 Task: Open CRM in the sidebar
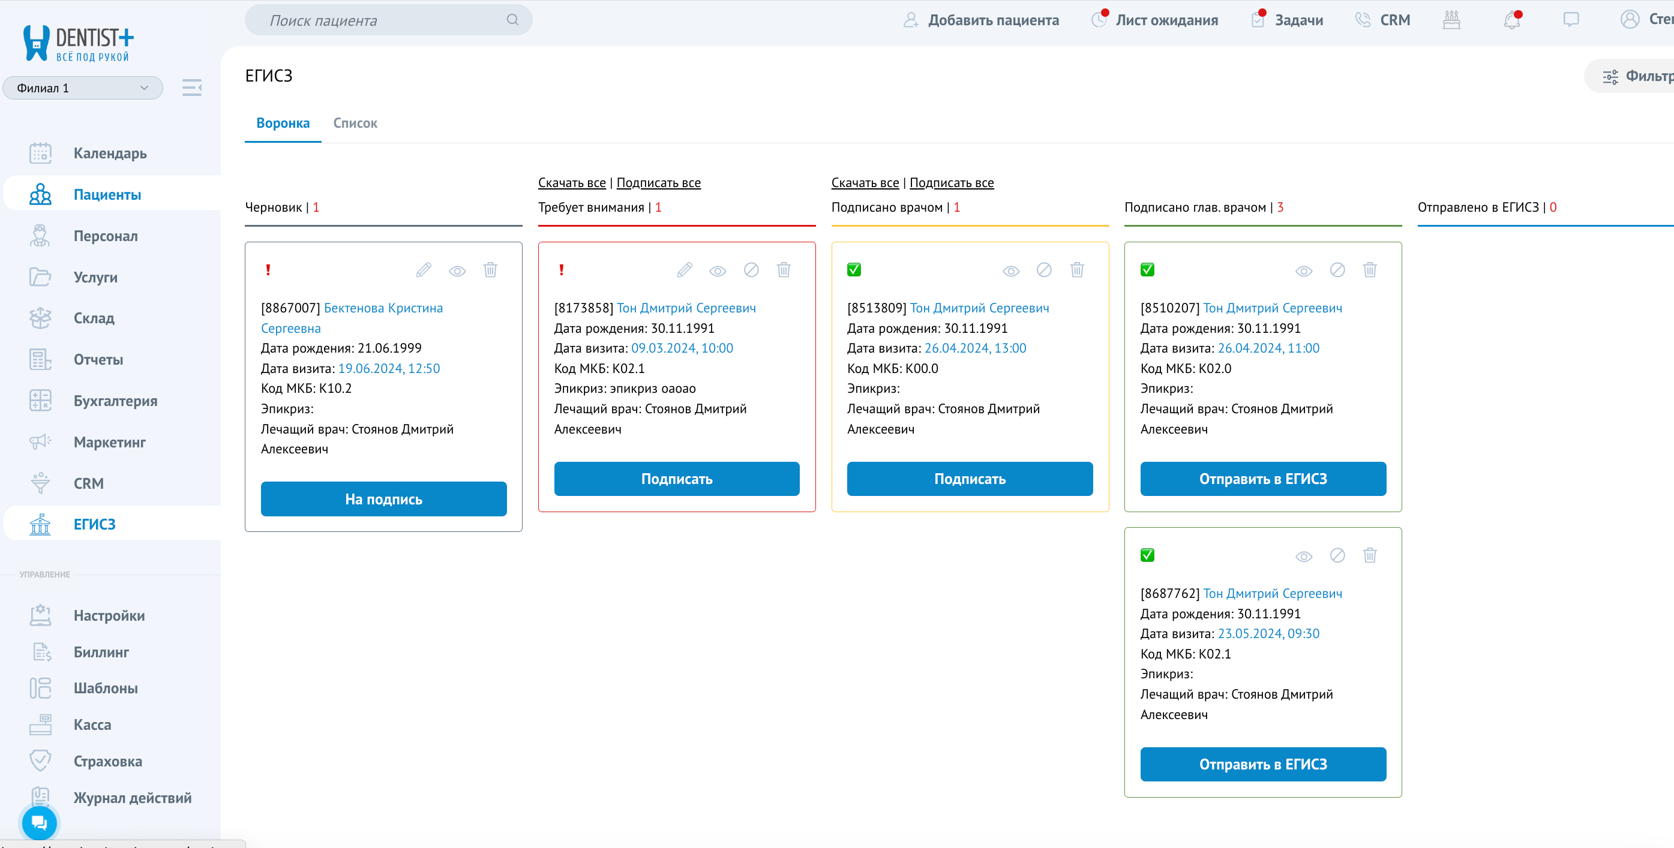coord(112,483)
